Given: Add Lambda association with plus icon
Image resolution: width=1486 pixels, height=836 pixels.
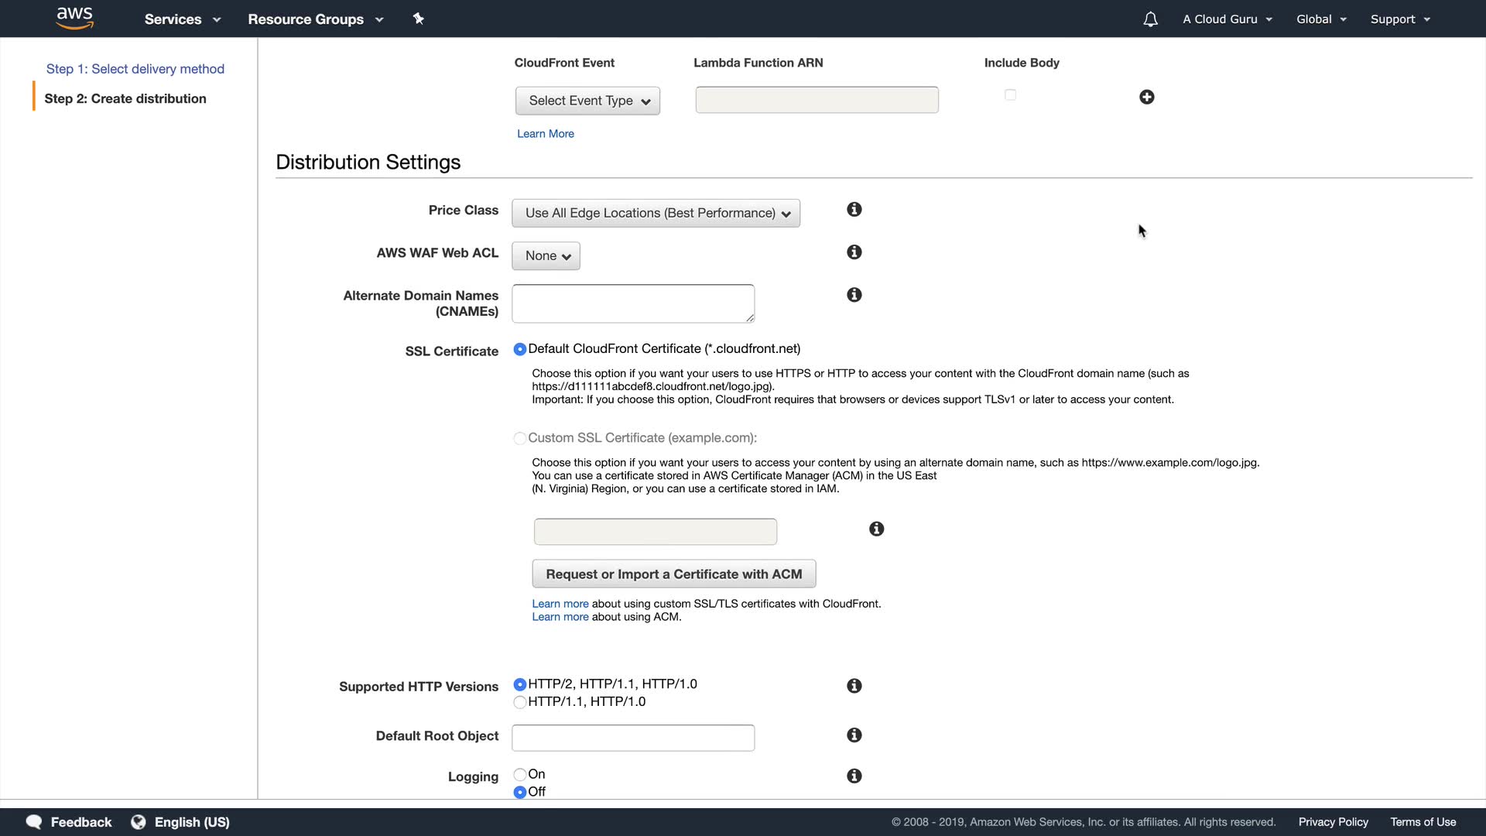Looking at the screenshot, I should click(1146, 97).
